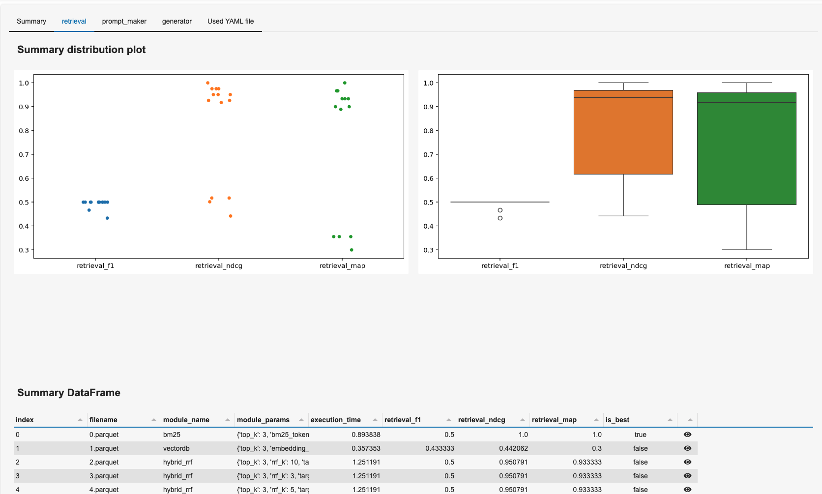Screen dimensions: 822x494
Task: Click a green retrieval_map point in the scatter plot
Action: [344, 98]
